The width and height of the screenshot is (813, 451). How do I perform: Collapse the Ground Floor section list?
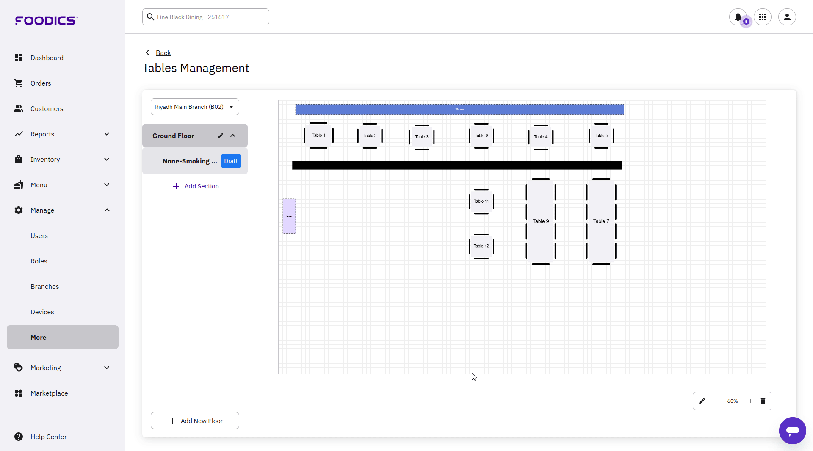pyautogui.click(x=233, y=136)
